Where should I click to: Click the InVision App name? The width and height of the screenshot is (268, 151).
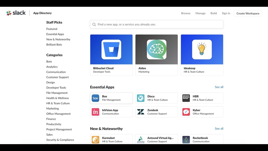click(x=110, y=110)
